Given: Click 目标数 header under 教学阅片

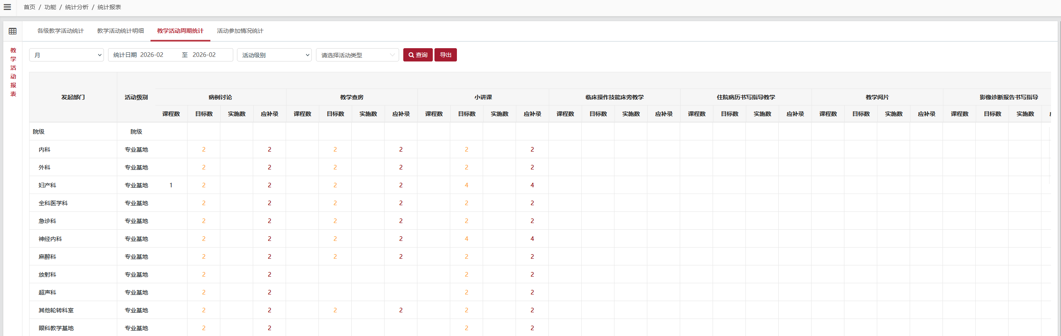Looking at the screenshot, I should click(861, 114).
